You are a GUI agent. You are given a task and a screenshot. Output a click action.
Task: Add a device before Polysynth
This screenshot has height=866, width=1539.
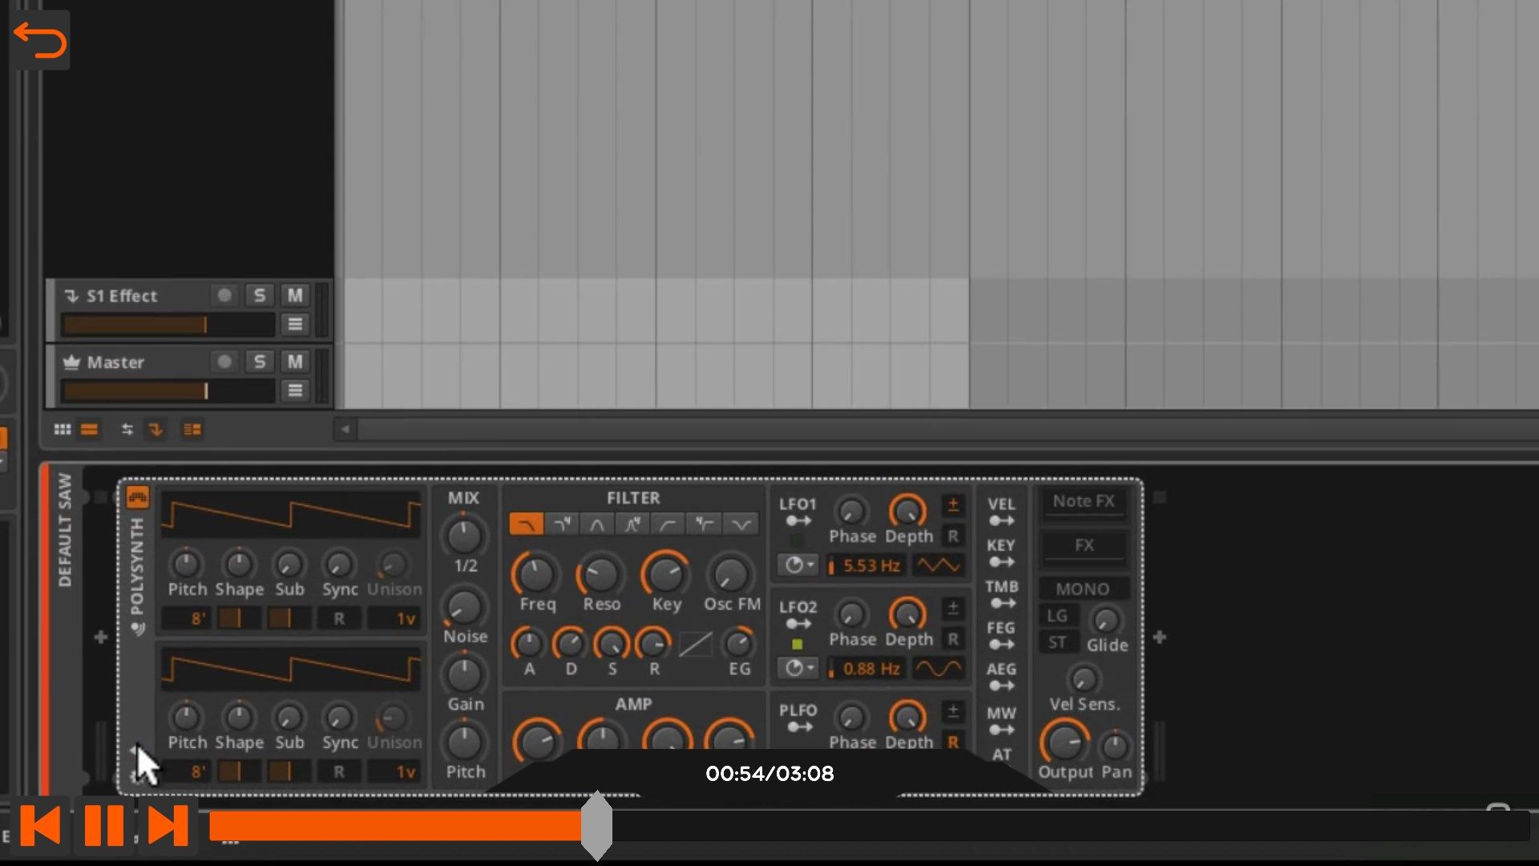(100, 637)
